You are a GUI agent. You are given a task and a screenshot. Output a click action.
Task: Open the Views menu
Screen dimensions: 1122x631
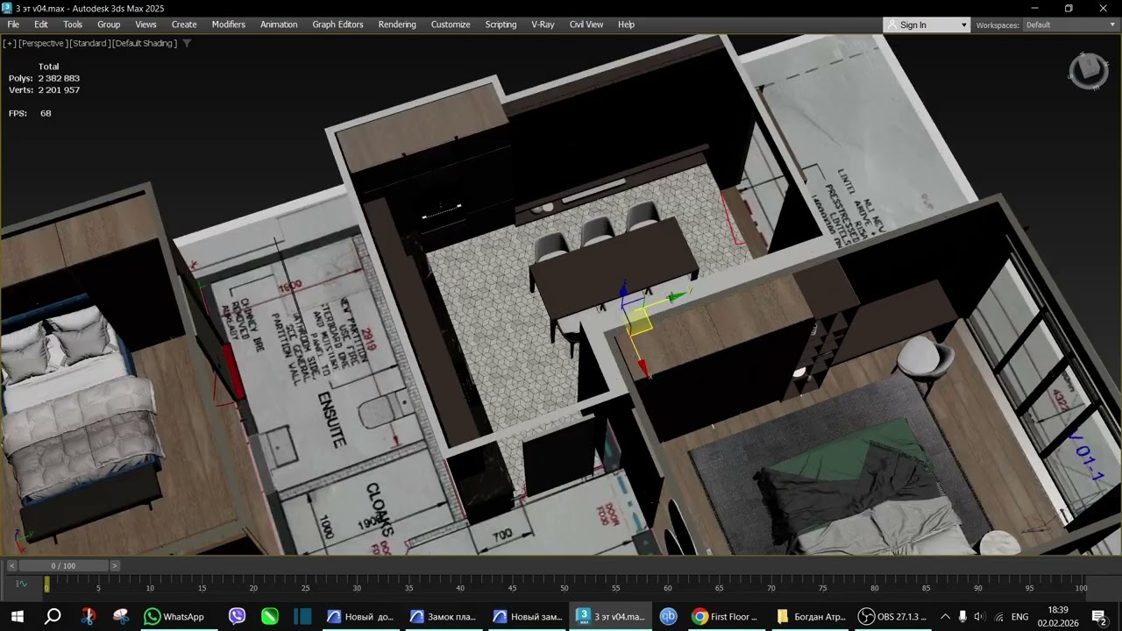coord(146,25)
